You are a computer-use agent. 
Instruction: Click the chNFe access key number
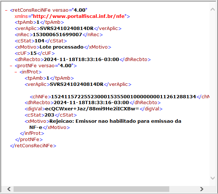123,97
